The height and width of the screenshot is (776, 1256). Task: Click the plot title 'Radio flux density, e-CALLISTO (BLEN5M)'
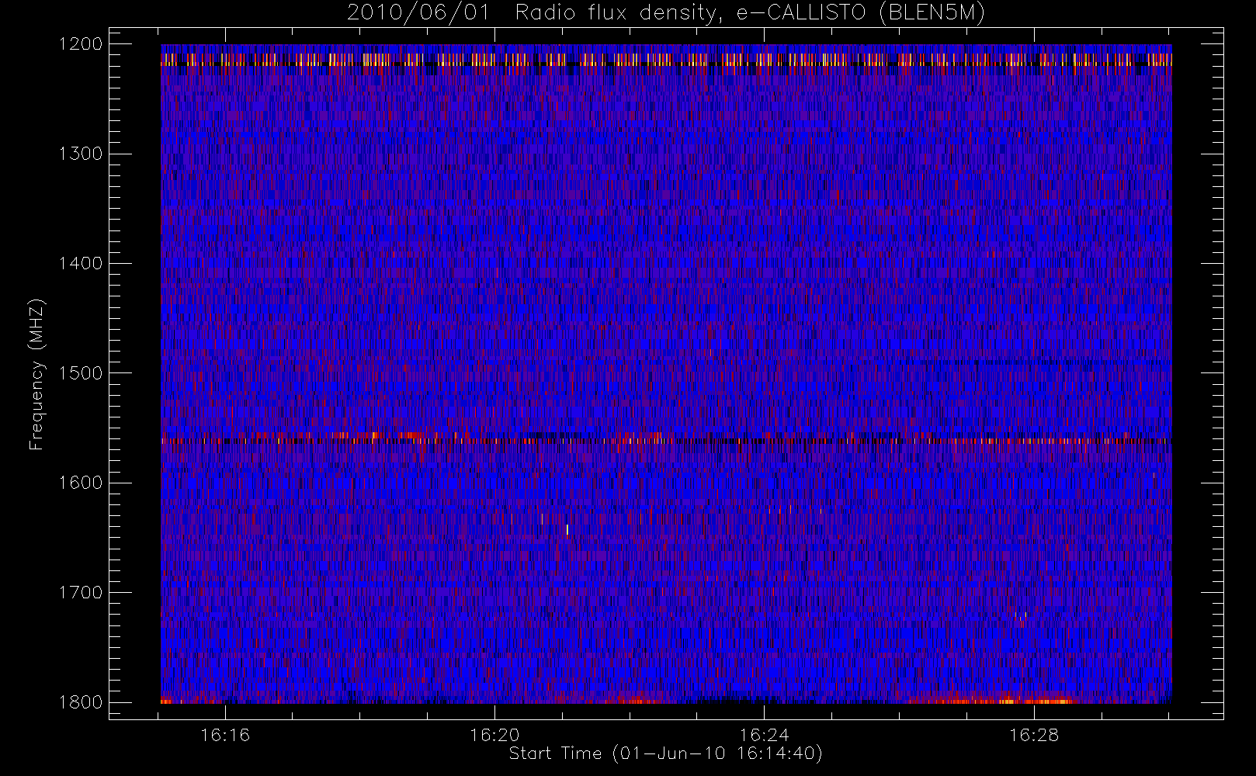750,13
